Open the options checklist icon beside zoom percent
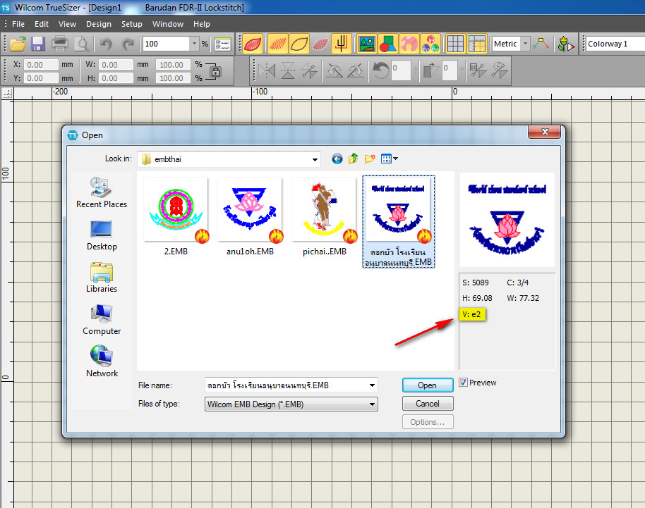This screenshot has height=508, width=645. pos(222,44)
